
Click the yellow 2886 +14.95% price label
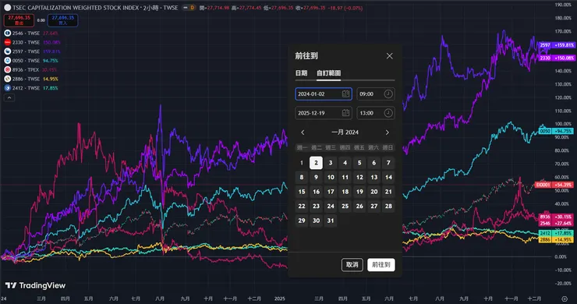coord(556,239)
